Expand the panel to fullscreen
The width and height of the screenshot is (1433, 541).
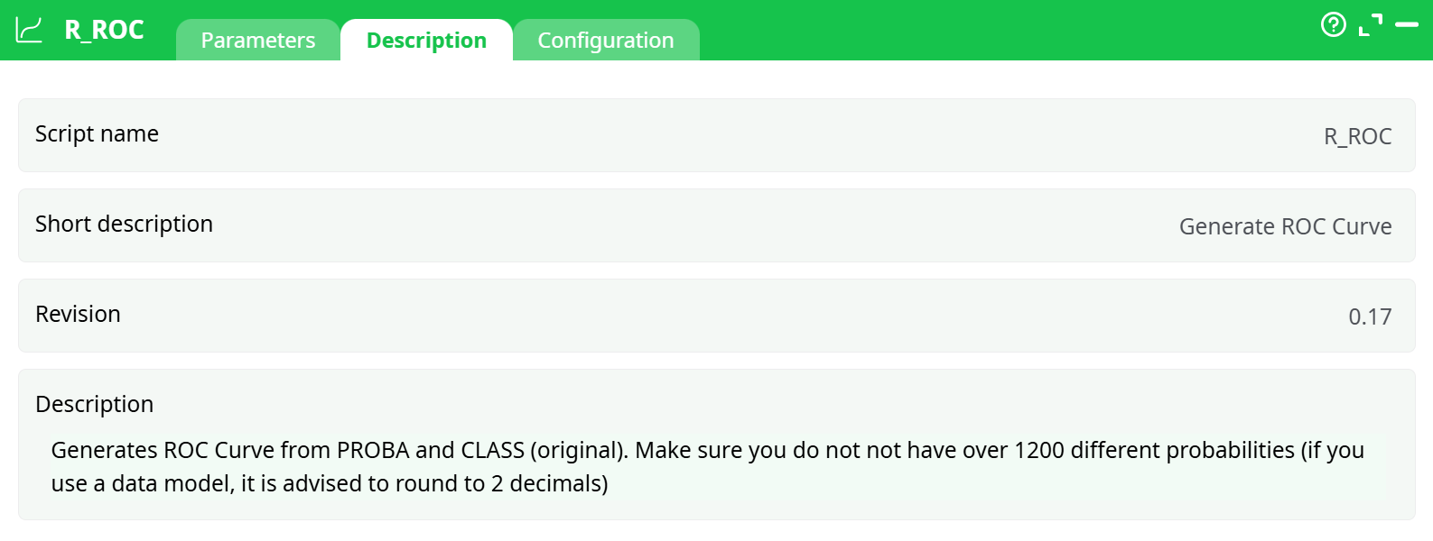1371,24
